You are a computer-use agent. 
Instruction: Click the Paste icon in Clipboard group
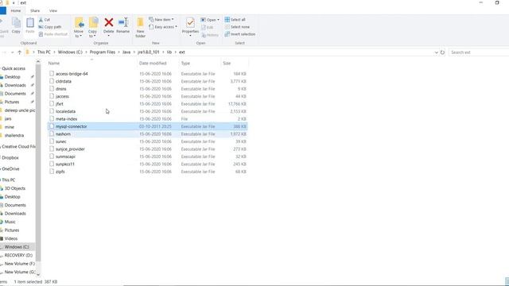pyautogui.click(x=30, y=25)
